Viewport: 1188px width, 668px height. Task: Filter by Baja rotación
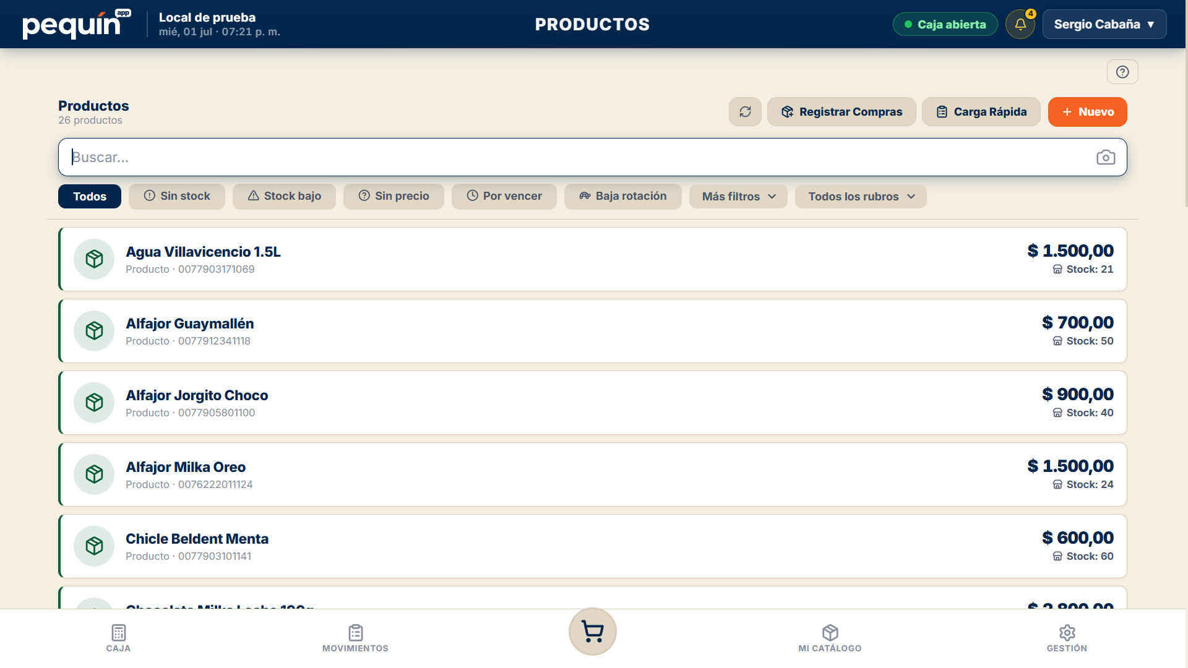623,197
